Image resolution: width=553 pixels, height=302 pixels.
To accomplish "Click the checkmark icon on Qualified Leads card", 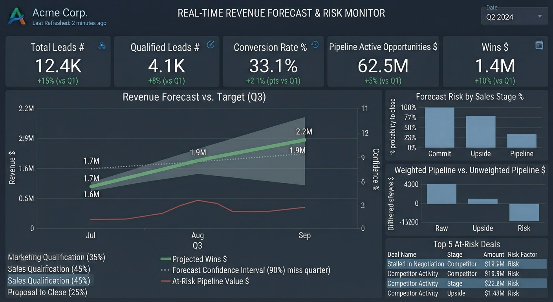I will [x=211, y=45].
